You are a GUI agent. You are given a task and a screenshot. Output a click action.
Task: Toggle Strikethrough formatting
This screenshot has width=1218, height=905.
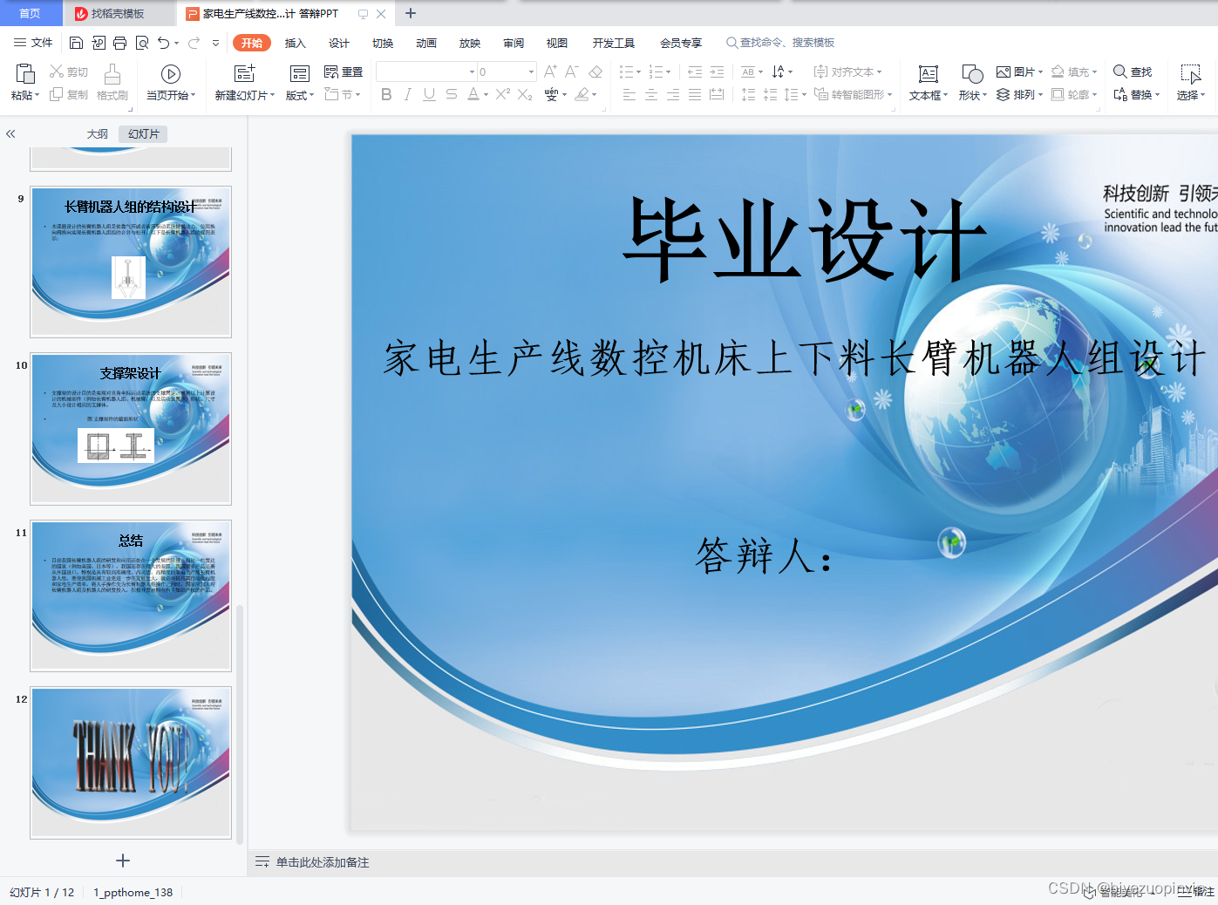click(451, 94)
